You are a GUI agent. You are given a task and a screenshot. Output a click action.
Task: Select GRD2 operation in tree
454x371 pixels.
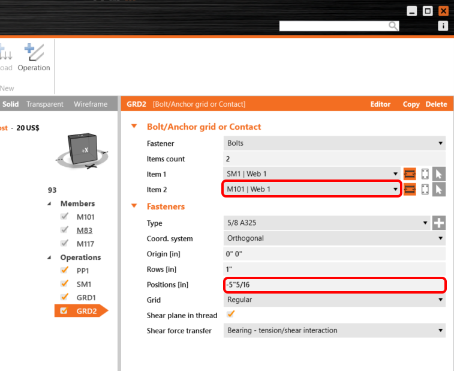point(86,311)
